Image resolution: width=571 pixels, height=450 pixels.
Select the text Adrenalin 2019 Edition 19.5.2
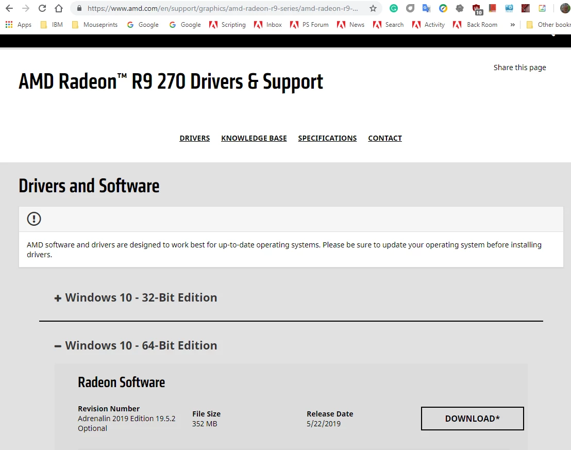[x=126, y=419]
